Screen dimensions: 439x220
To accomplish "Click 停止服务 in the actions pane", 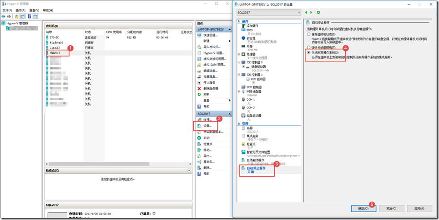I will pos(209,83).
